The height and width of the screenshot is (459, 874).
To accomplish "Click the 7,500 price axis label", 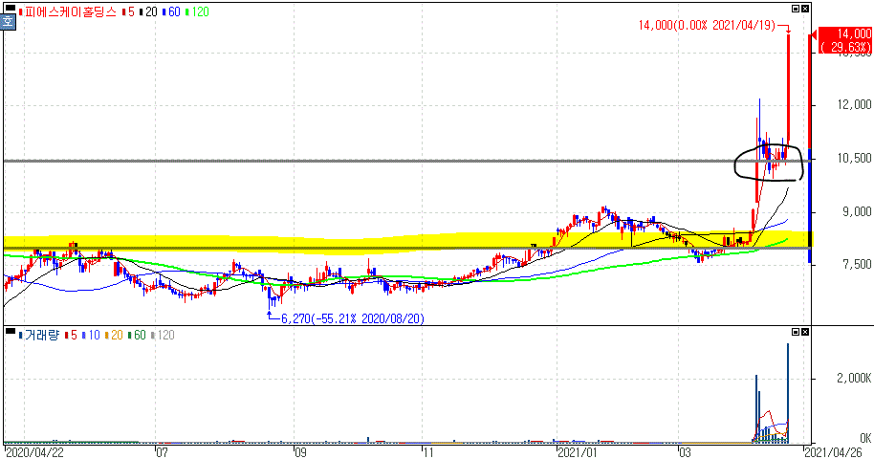I will (x=857, y=264).
